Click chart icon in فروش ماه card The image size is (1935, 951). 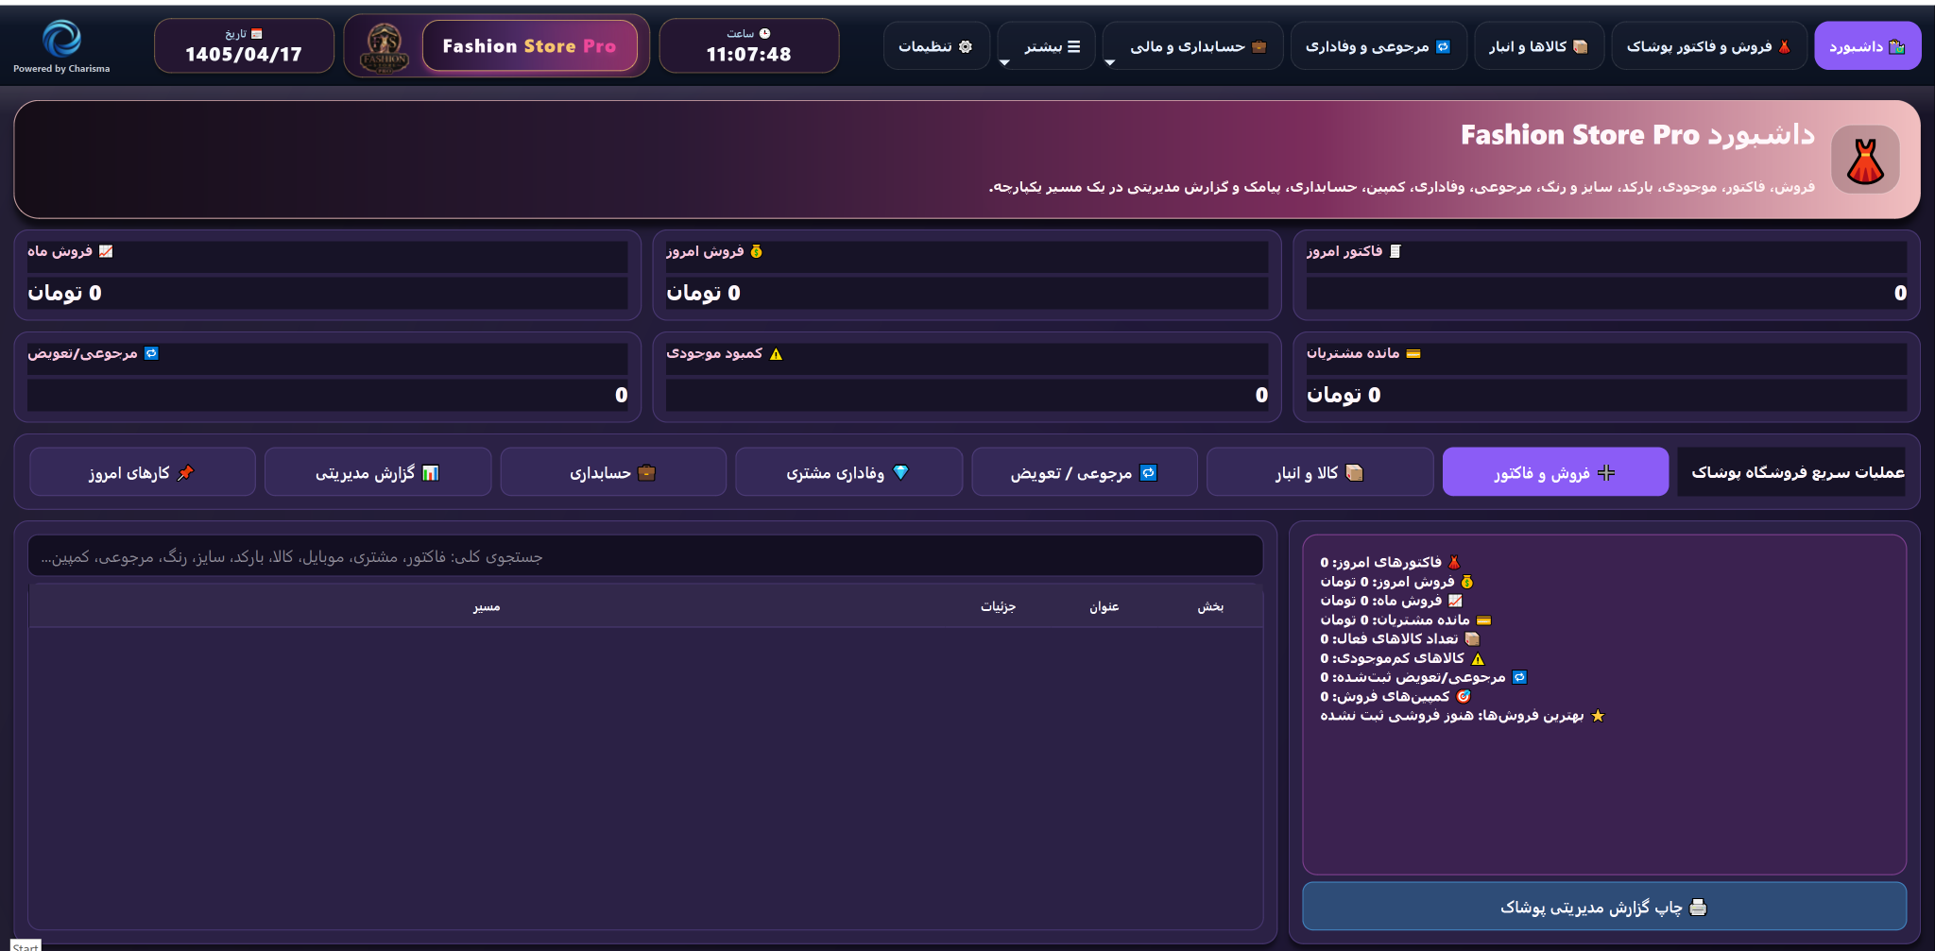click(x=106, y=251)
